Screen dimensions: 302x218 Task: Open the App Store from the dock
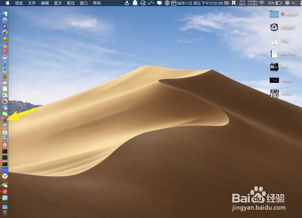point(5,139)
